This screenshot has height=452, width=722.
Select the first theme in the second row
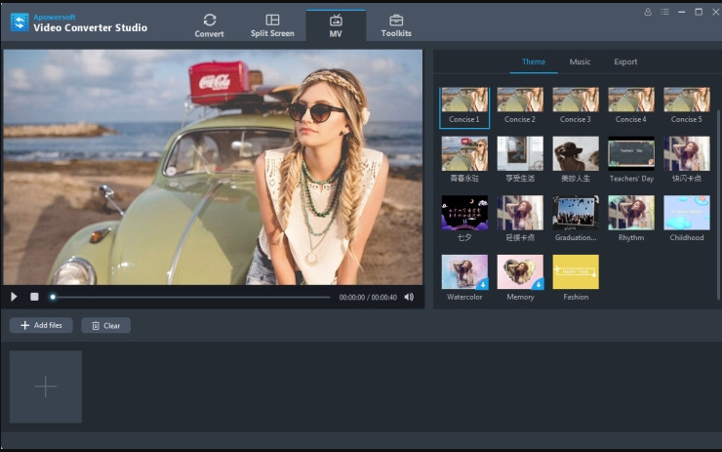pos(464,159)
